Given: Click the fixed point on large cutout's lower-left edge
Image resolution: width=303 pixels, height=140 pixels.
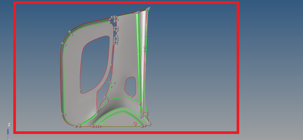Looking at the screenshot, I should point(80,90).
